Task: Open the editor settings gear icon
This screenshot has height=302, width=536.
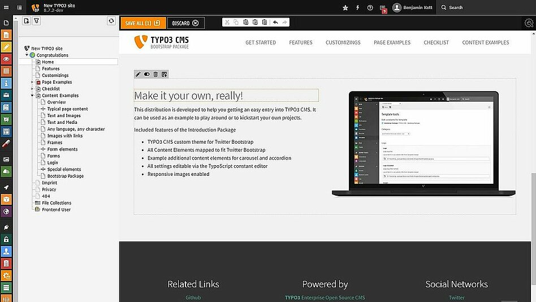Action: [x=529, y=23]
